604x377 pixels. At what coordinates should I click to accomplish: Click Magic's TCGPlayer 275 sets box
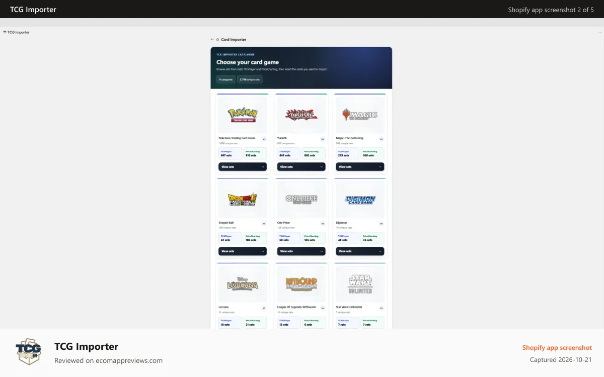click(347, 153)
